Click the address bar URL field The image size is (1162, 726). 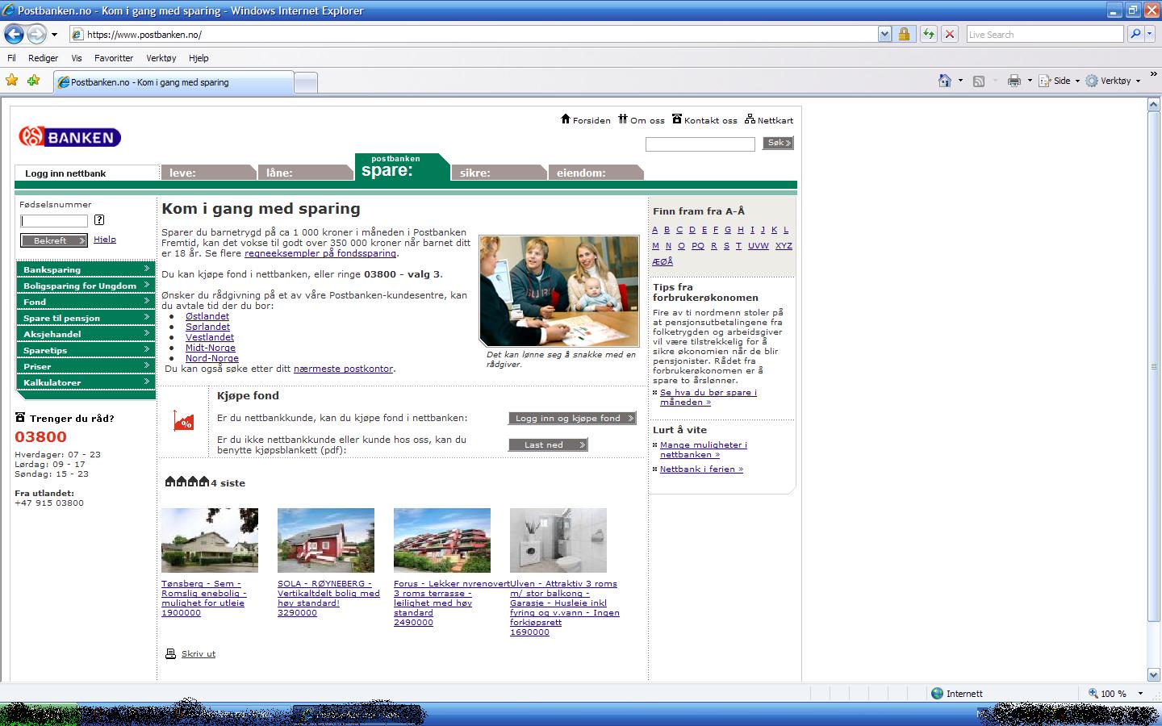tap(473, 35)
